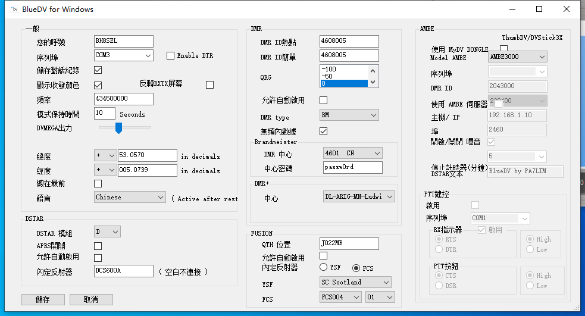Select -100 in the QRG list
The height and width of the screenshot is (316, 585).
[x=344, y=69]
